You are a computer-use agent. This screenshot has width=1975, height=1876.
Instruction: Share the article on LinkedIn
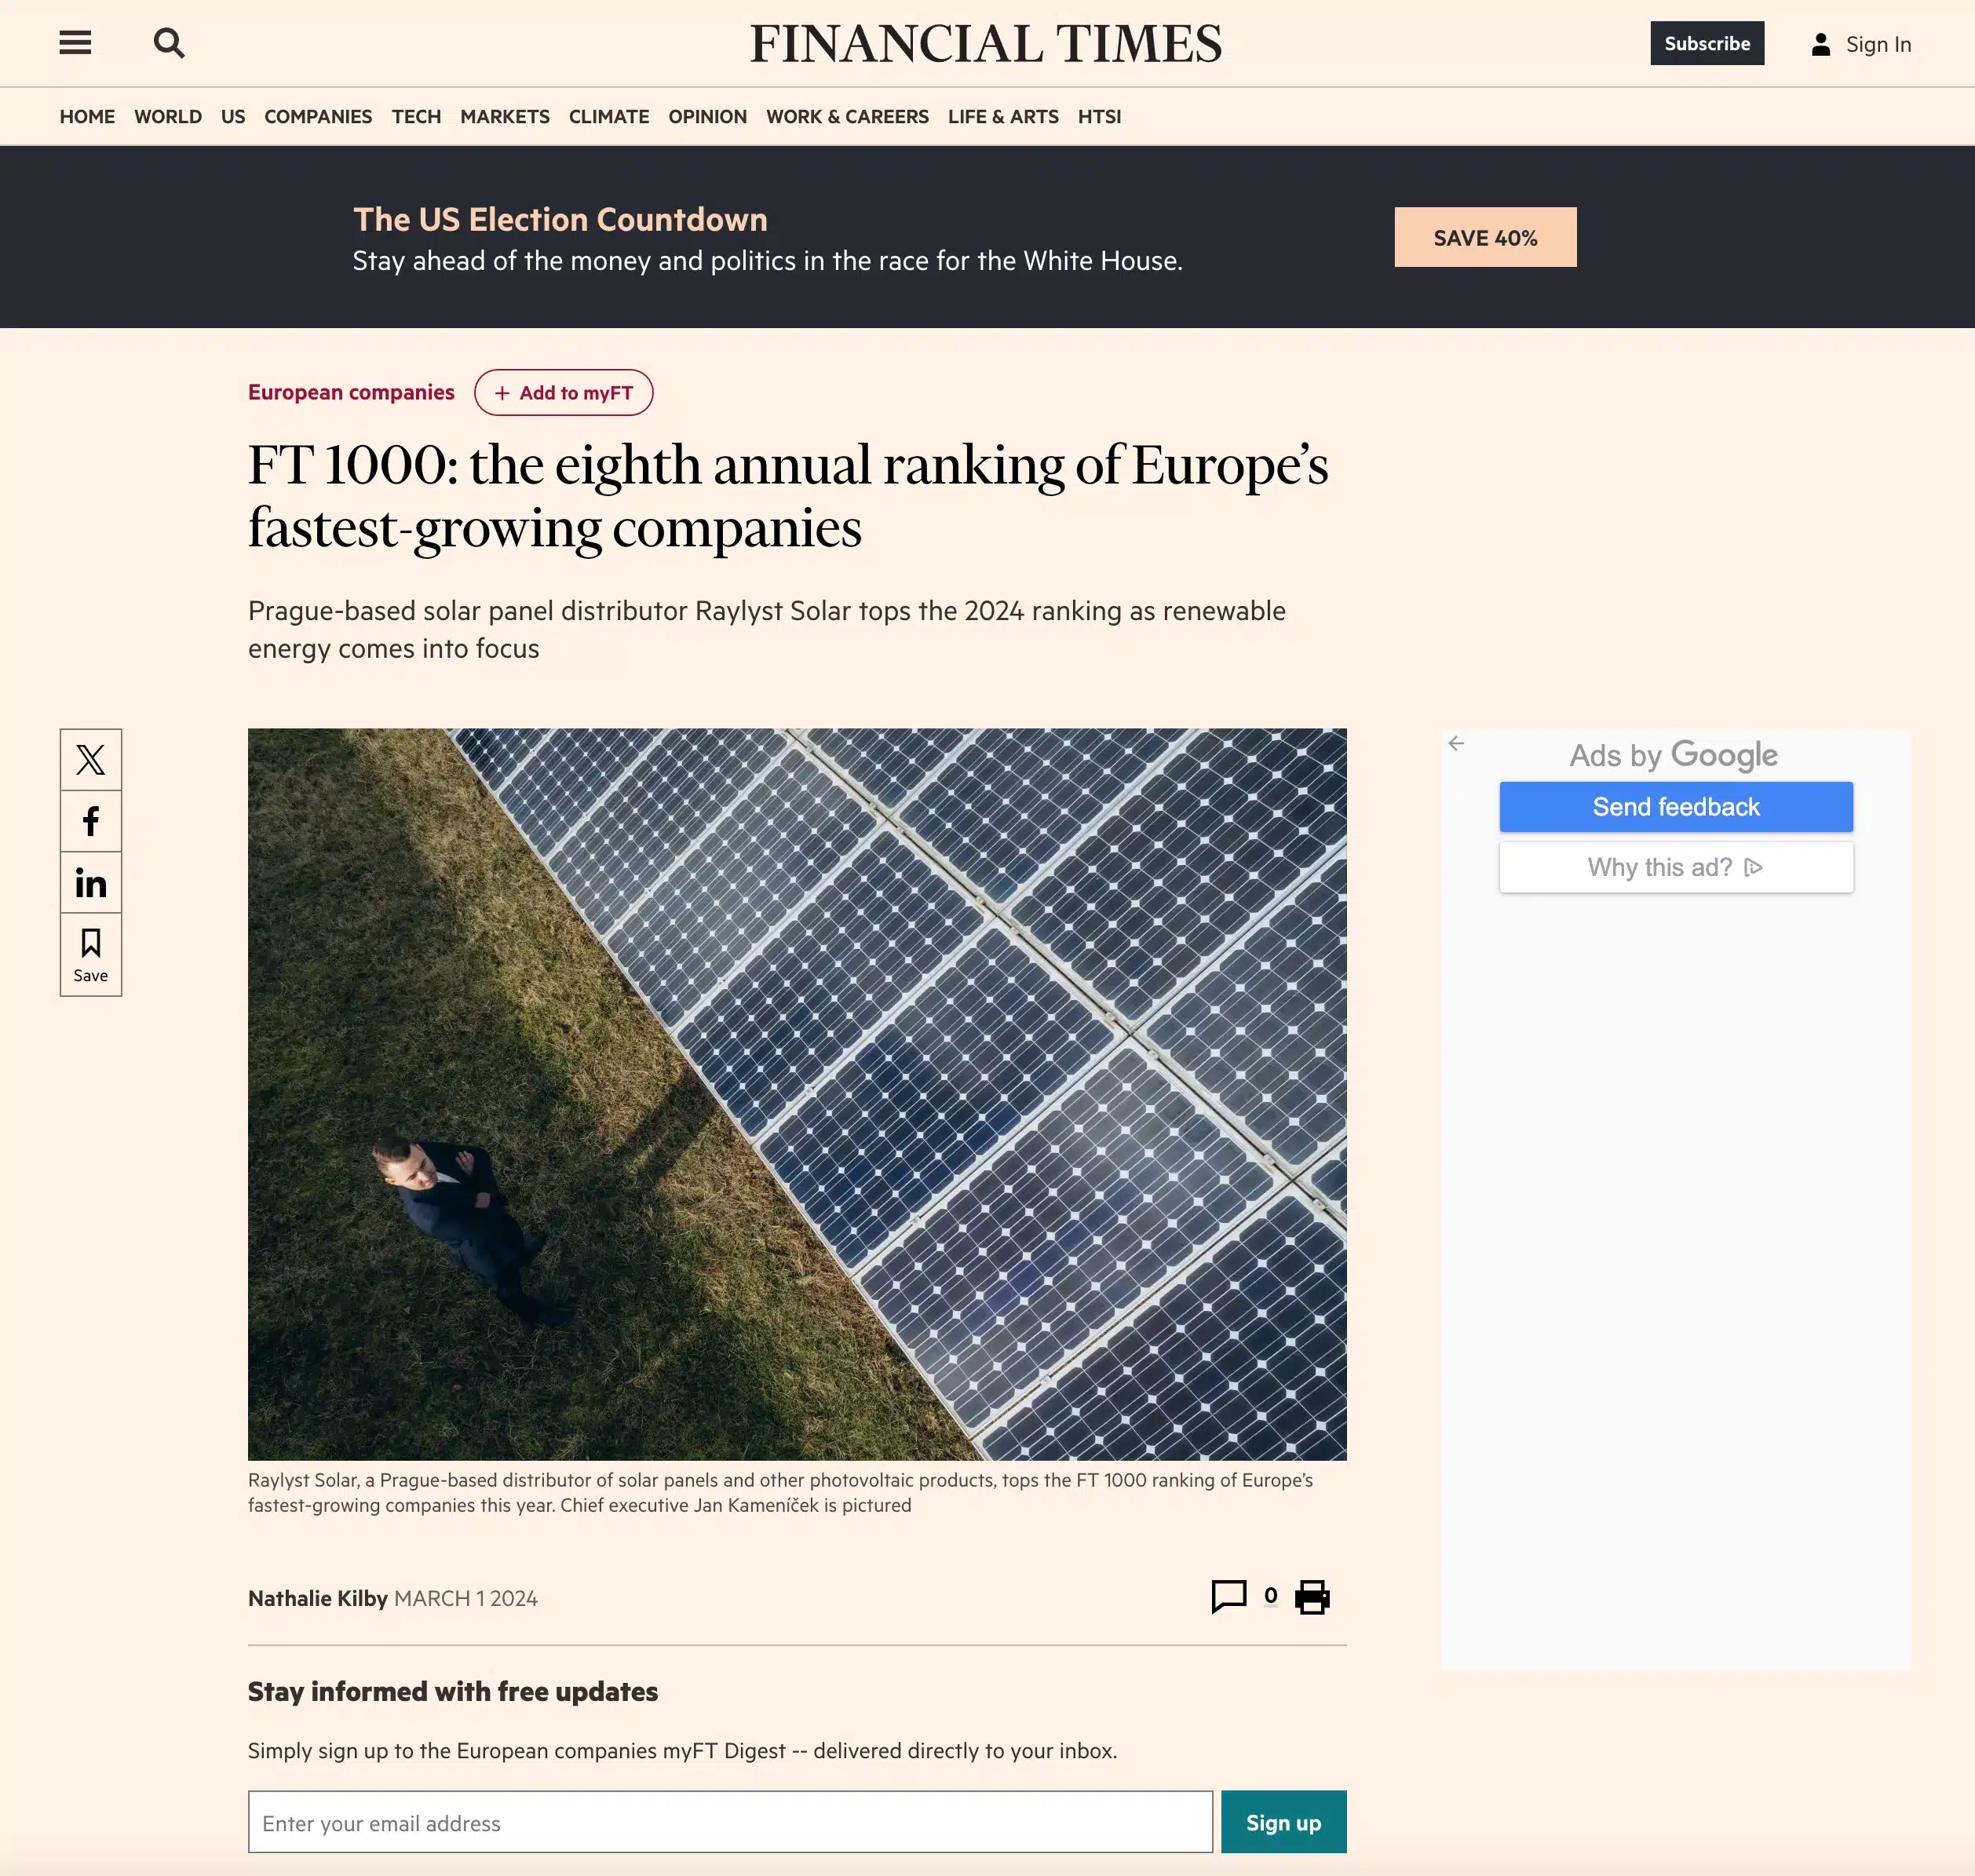(x=91, y=883)
